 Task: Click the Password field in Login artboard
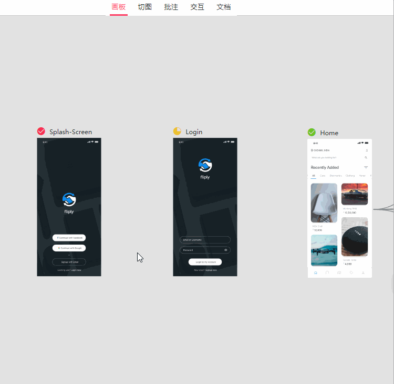coord(205,250)
